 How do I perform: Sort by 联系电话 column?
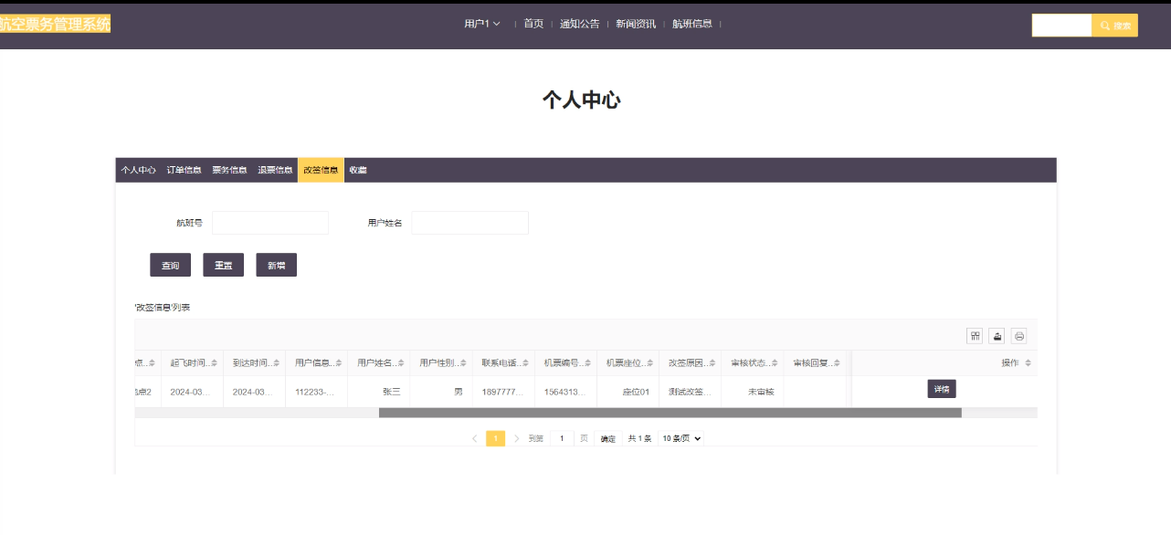click(527, 363)
